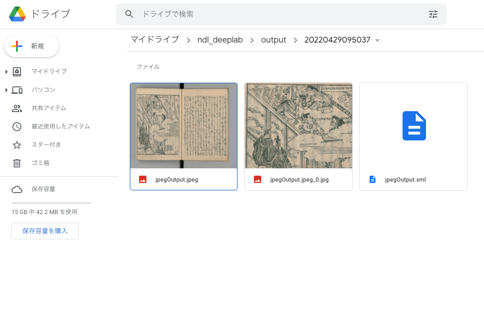This screenshot has height=328, width=484.
Task: Select the jpegOutput.jpeg thumbnail preview
Action: point(183,126)
